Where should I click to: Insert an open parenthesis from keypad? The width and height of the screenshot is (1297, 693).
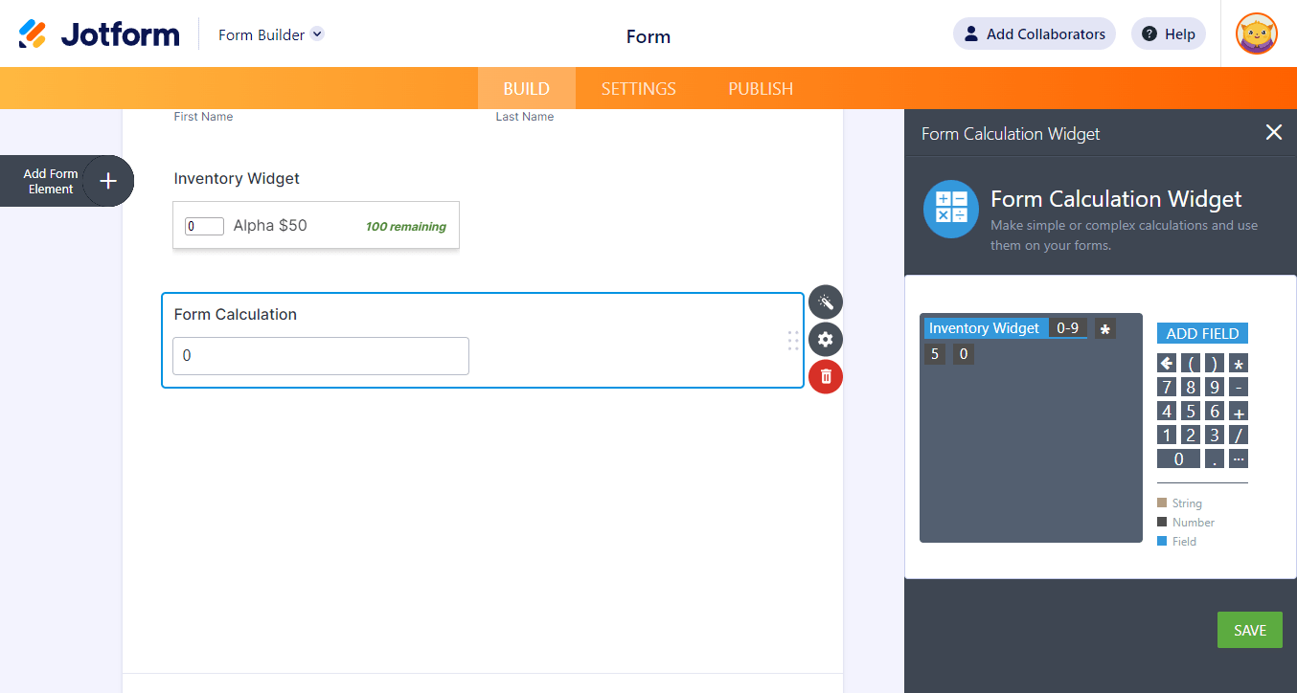[1191, 363]
